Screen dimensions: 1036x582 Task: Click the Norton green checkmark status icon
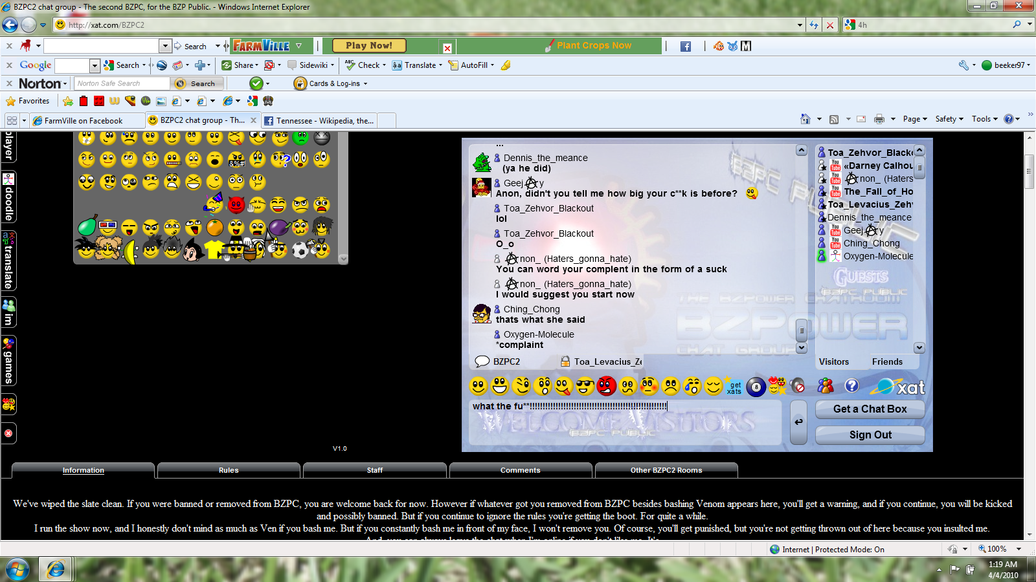pos(256,83)
